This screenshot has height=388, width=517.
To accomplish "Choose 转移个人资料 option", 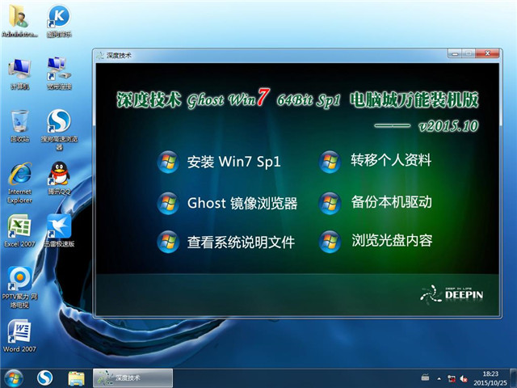I will coord(391,160).
